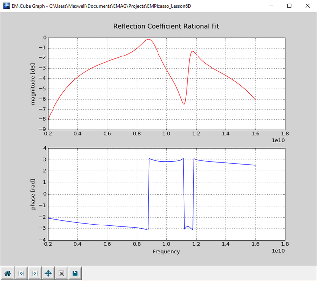Click the phase [rad] axis label
The height and width of the screenshot is (281, 317).
33,194
